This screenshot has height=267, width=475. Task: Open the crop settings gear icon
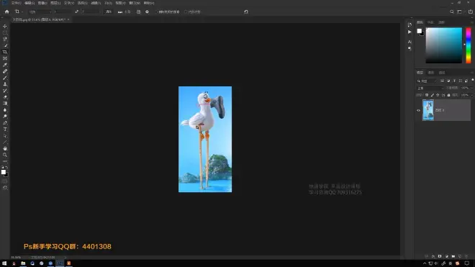(147, 12)
